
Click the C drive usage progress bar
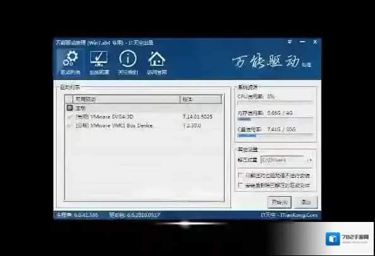[x=275, y=136]
